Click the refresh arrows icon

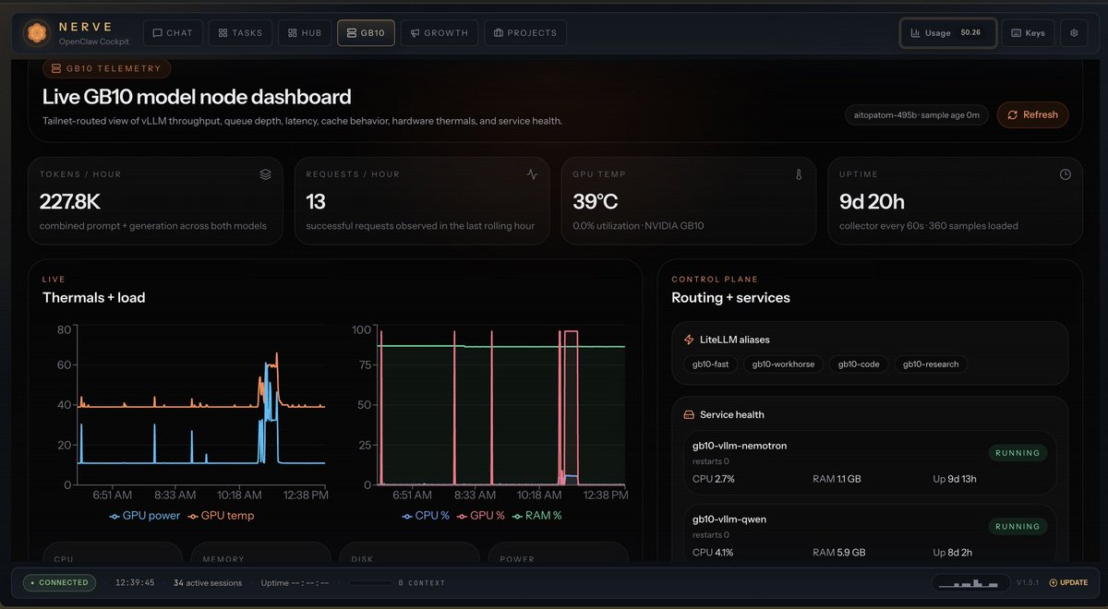[x=1013, y=114]
